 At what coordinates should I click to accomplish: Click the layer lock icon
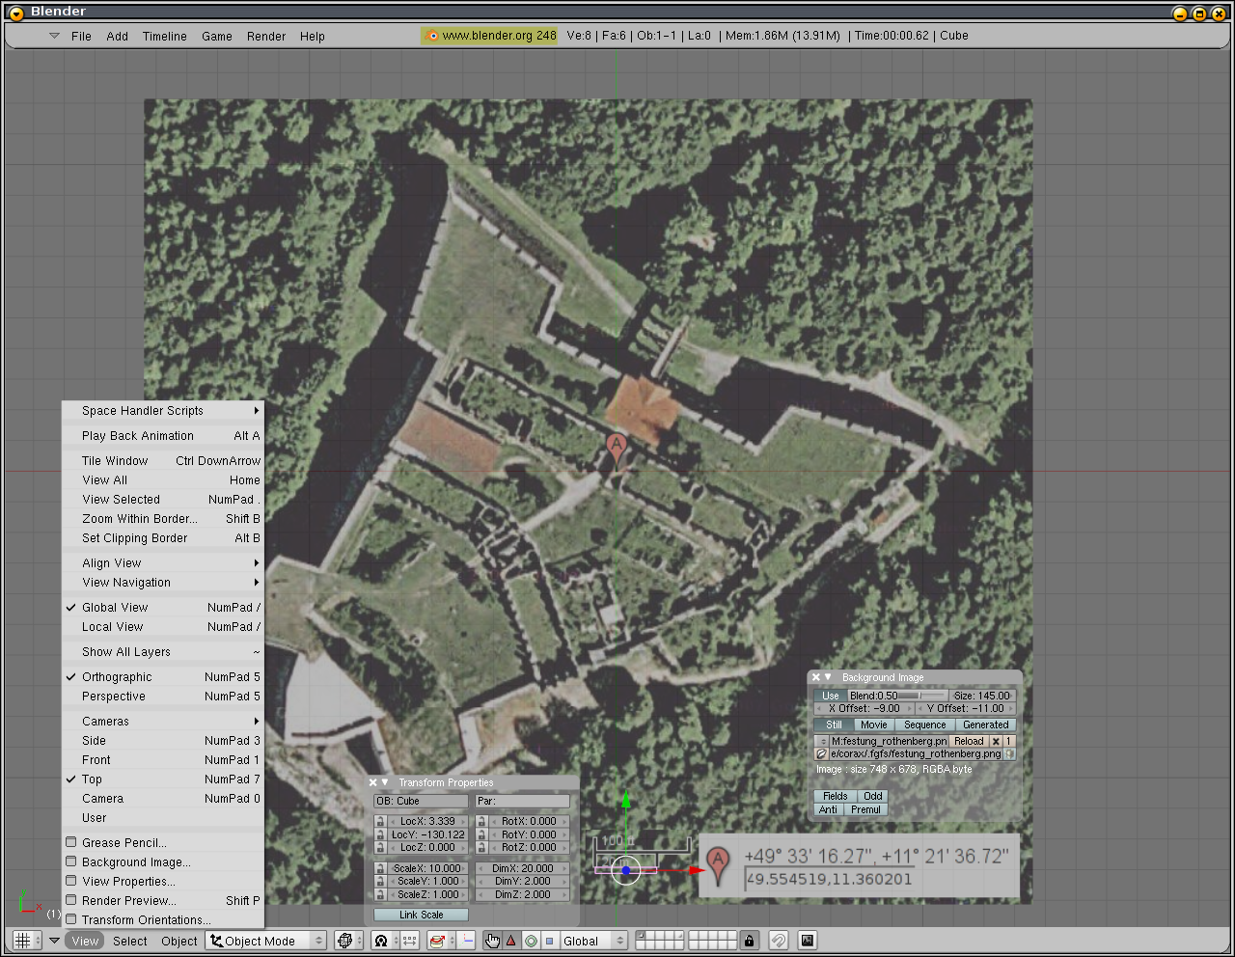(750, 941)
